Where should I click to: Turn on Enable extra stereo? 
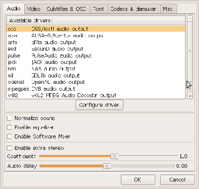(9, 148)
